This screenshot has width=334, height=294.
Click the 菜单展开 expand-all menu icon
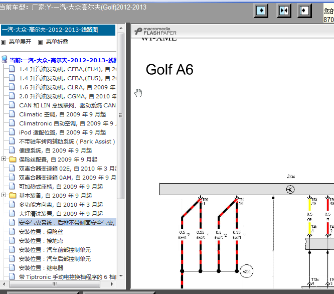click(3, 42)
